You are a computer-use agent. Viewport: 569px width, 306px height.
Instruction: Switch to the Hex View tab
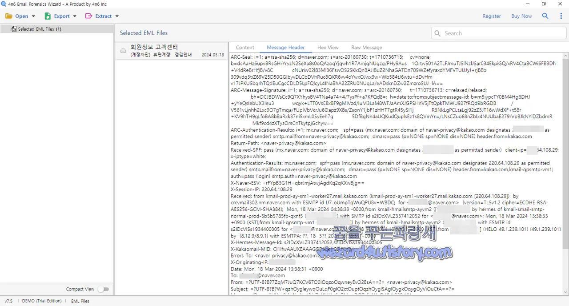click(328, 48)
